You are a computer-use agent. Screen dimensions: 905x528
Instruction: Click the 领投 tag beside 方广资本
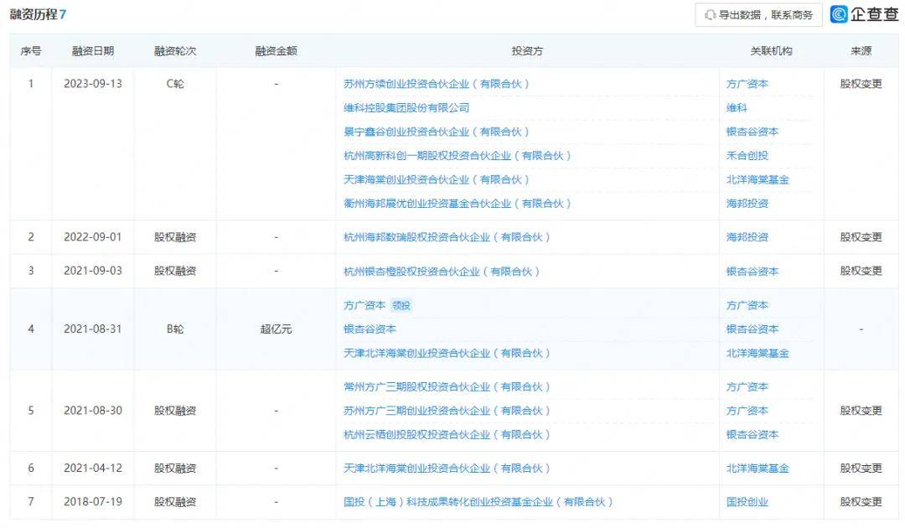(x=402, y=306)
